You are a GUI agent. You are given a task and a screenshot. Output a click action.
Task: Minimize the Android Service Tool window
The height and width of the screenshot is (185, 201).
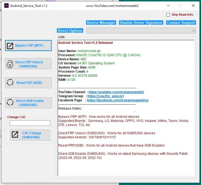point(168,6)
